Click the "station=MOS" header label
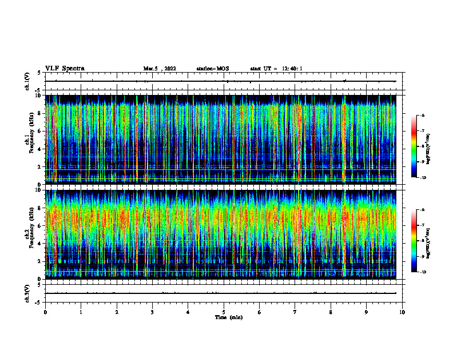 click(x=213, y=69)
